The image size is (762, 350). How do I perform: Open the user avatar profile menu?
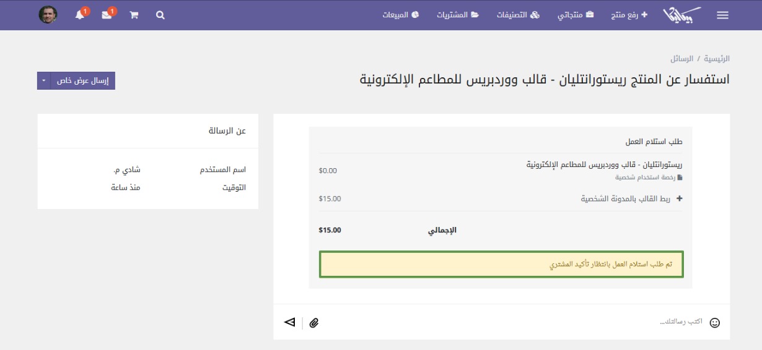48,15
